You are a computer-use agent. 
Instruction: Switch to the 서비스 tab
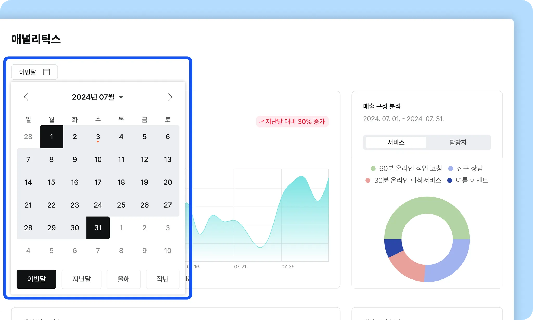click(396, 142)
